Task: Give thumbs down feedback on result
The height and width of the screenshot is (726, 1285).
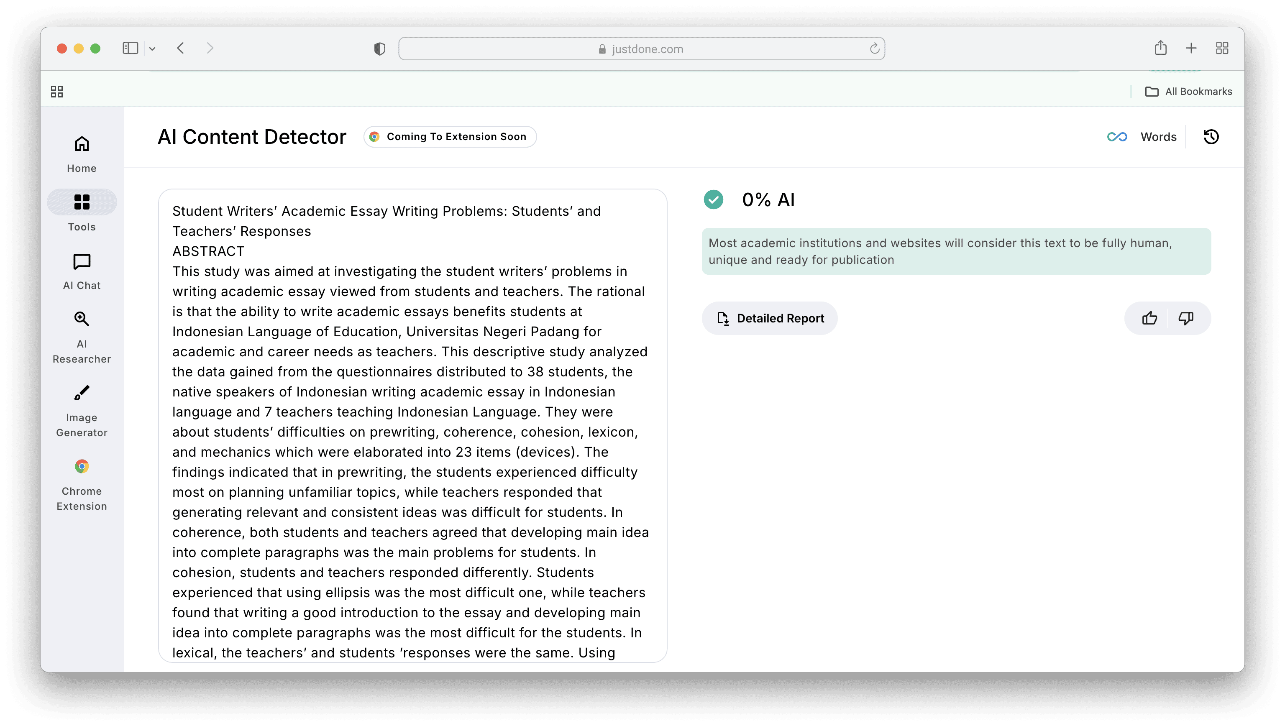Action: pyautogui.click(x=1186, y=318)
